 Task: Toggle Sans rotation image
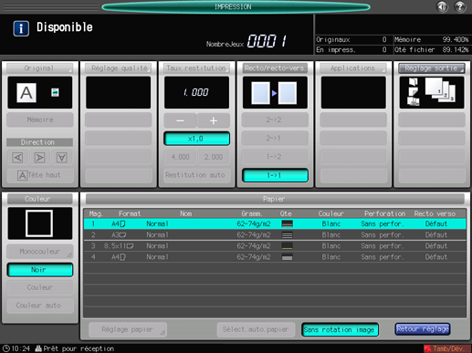pyautogui.click(x=340, y=329)
